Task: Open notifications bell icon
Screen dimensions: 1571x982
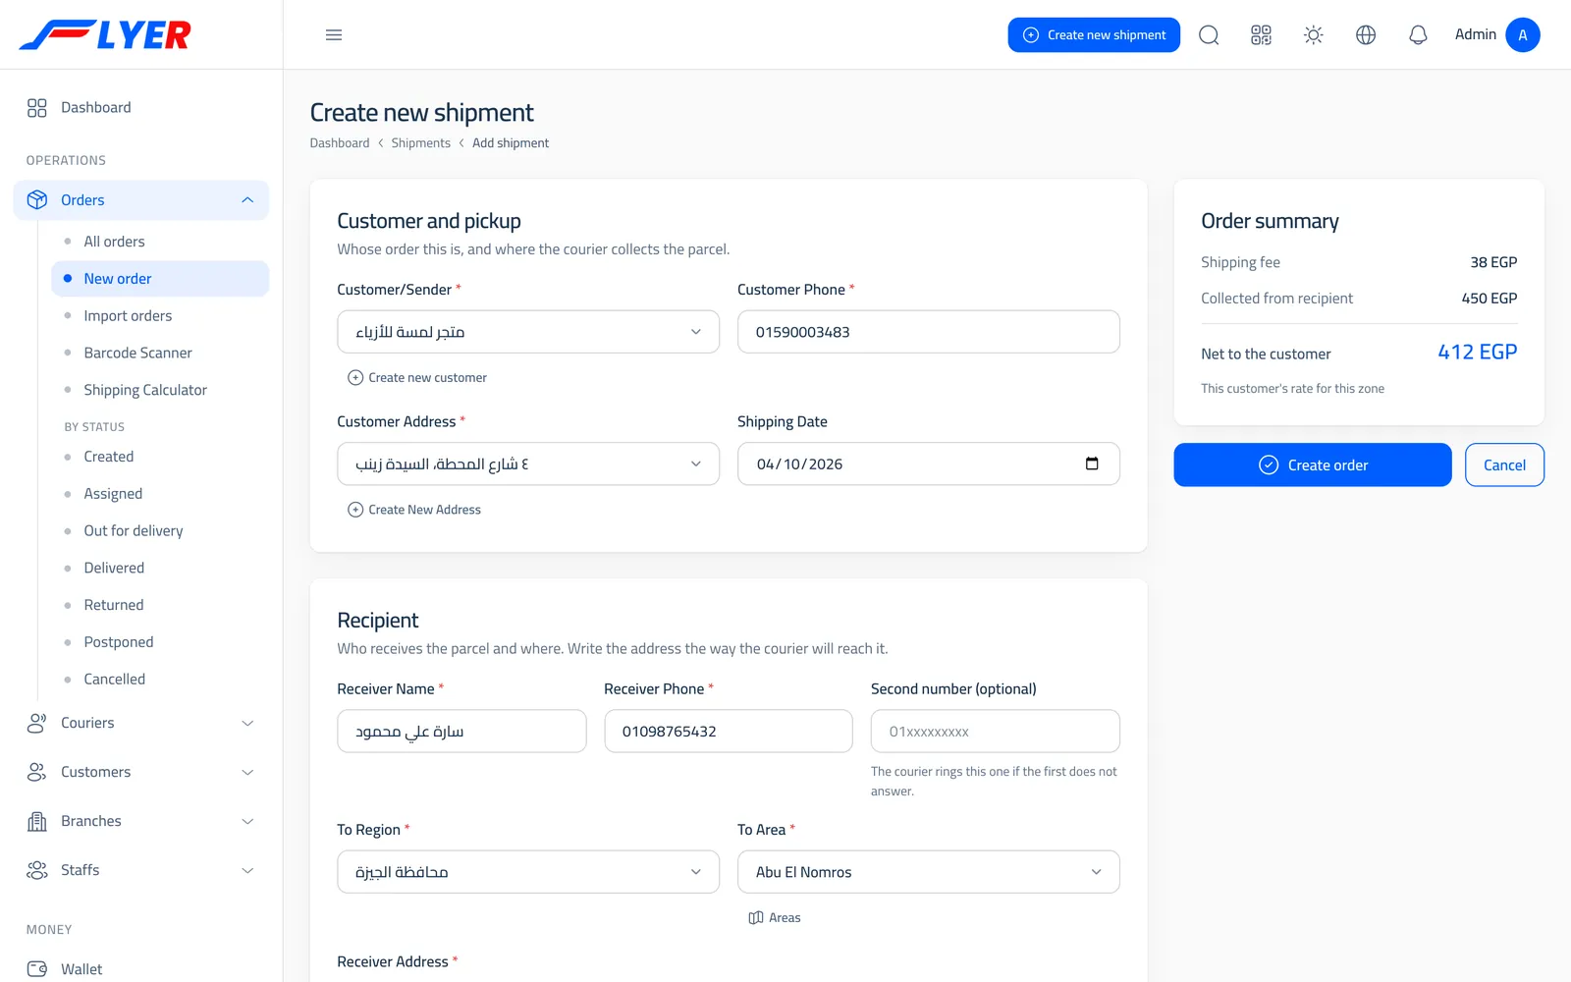Action: coord(1418,35)
